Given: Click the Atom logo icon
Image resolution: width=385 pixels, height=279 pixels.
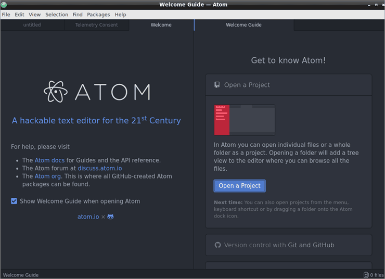Looking at the screenshot, I should coord(56,92).
